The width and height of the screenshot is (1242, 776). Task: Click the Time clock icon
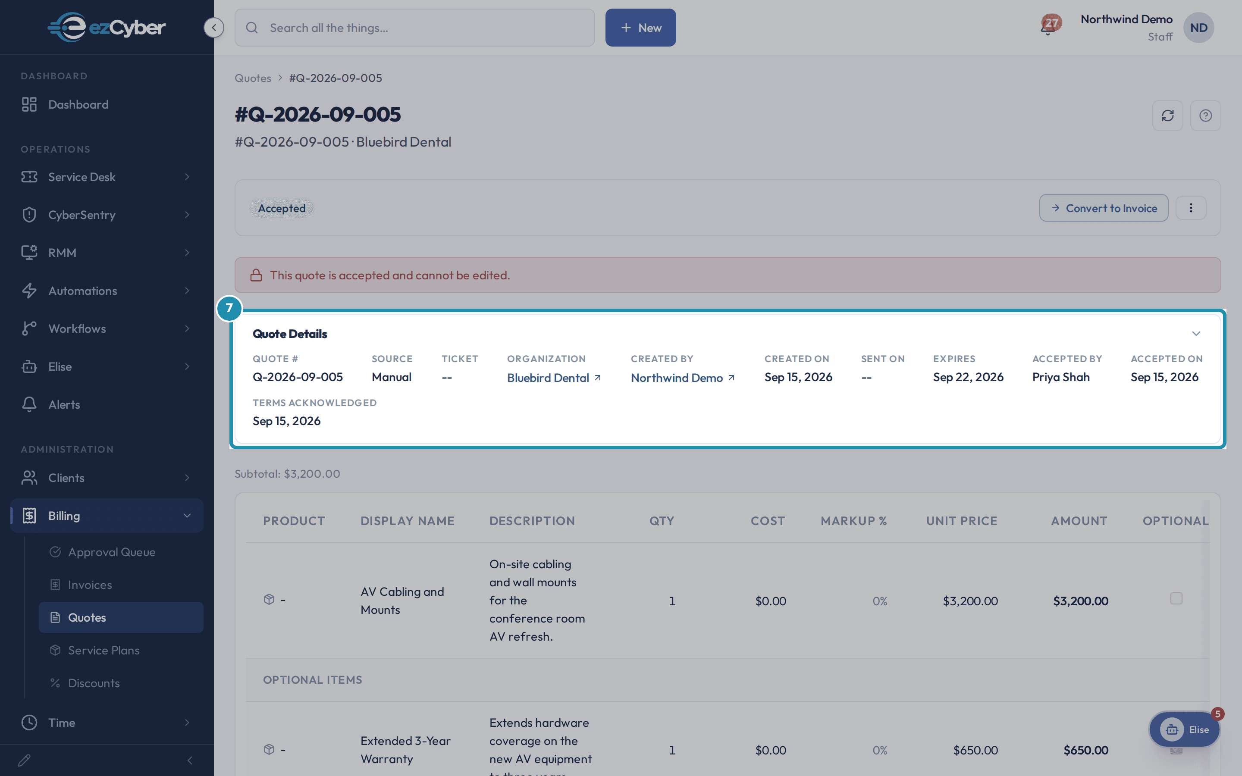[x=29, y=723]
